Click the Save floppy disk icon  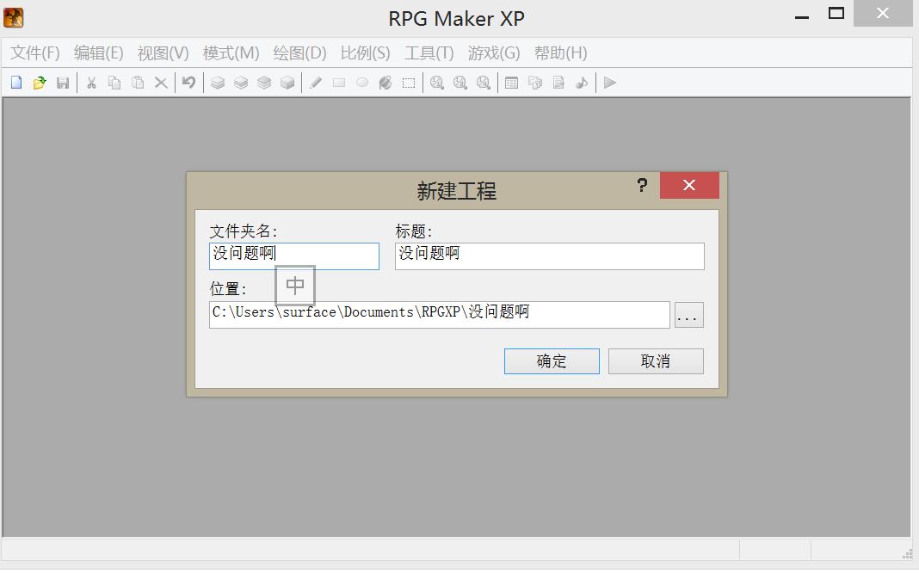click(63, 83)
